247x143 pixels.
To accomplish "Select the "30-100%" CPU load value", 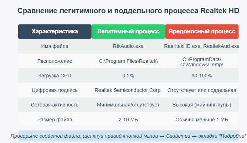I will [202, 76].
